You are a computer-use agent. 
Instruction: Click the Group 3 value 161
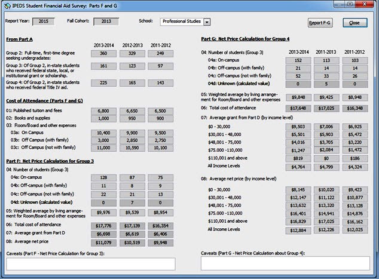coord(103,66)
